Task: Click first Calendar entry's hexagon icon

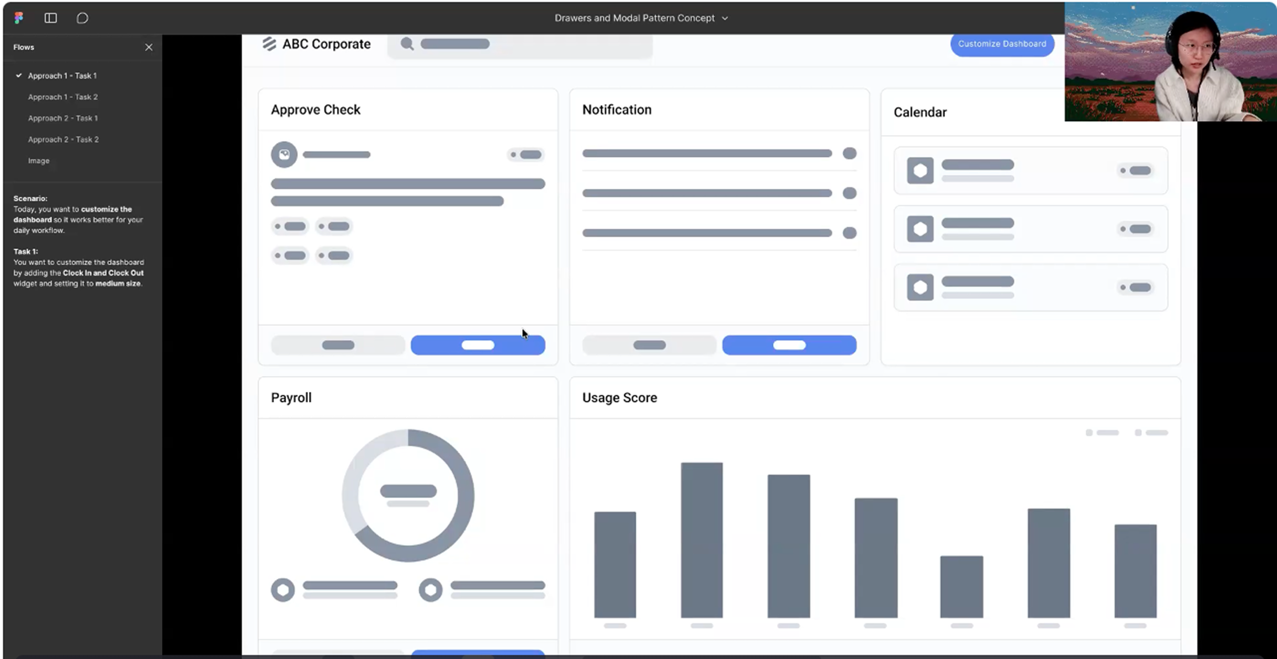Action: click(x=920, y=171)
